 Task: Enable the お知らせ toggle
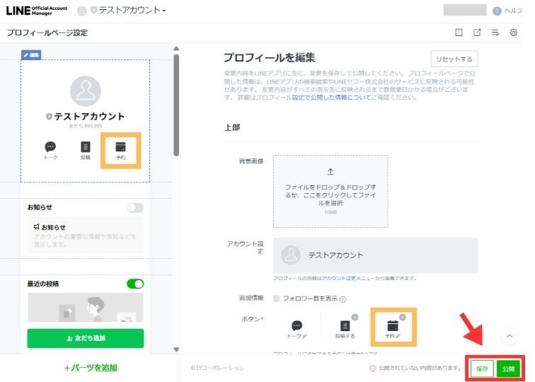coord(135,208)
